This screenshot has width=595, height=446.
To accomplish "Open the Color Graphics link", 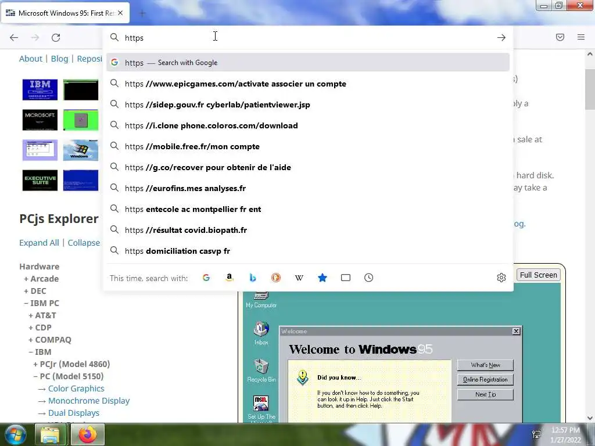I will click(x=76, y=389).
